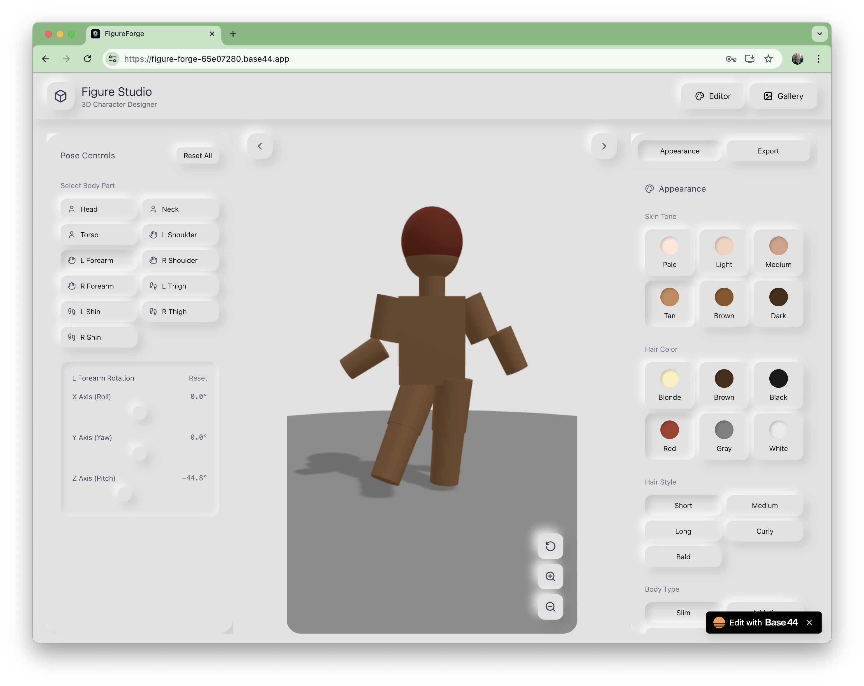Click the Figure Studio cube logo

[x=61, y=96]
